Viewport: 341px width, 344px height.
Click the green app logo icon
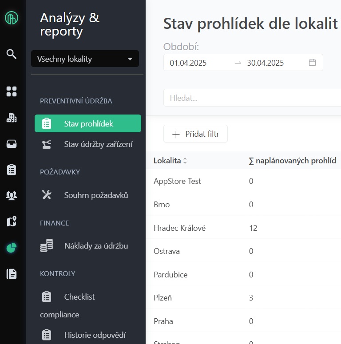point(12,18)
